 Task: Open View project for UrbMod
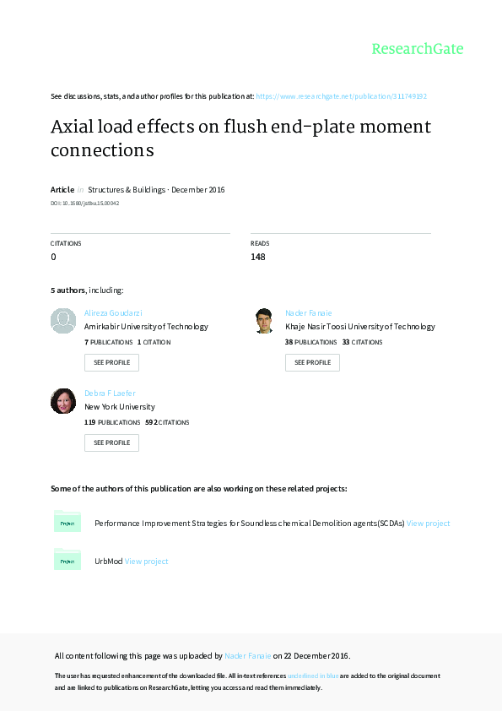coord(146,560)
